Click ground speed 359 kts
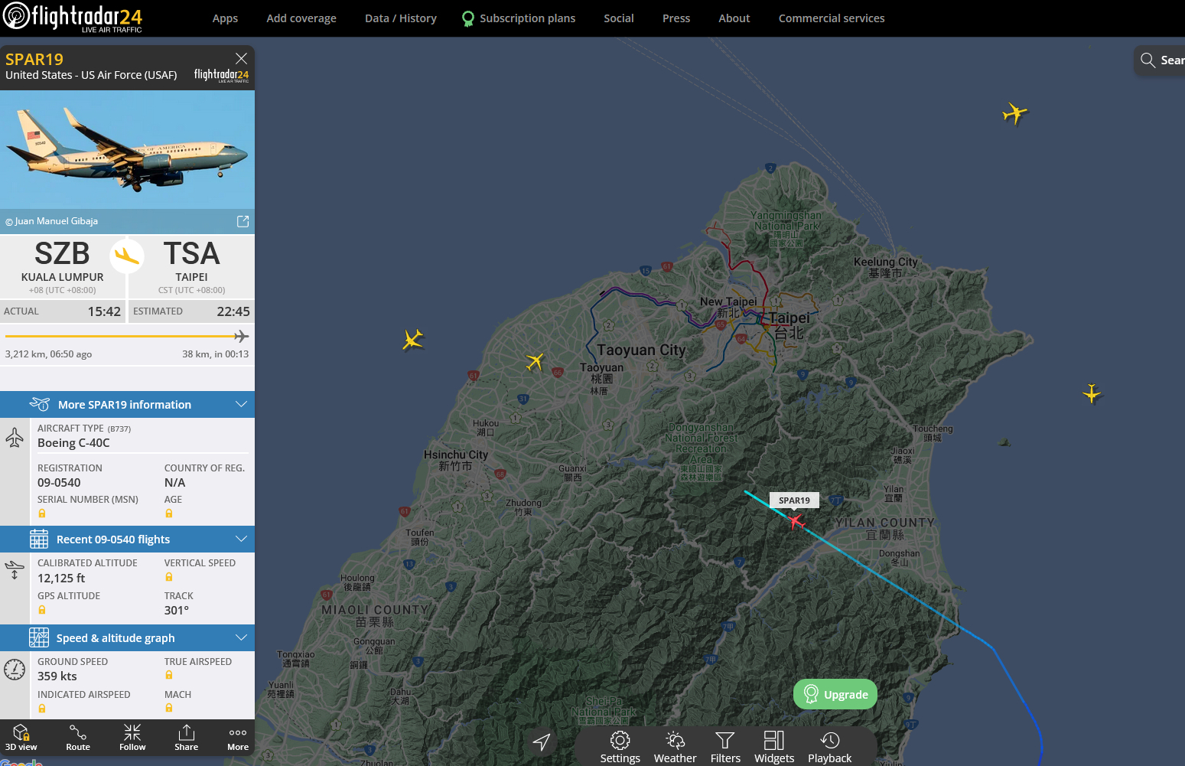The image size is (1185, 766). (57, 676)
